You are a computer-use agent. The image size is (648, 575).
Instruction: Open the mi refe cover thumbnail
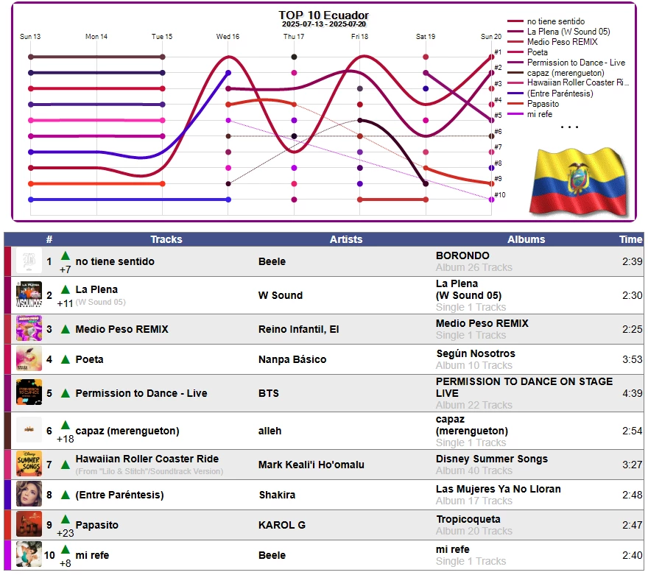(x=29, y=554)
